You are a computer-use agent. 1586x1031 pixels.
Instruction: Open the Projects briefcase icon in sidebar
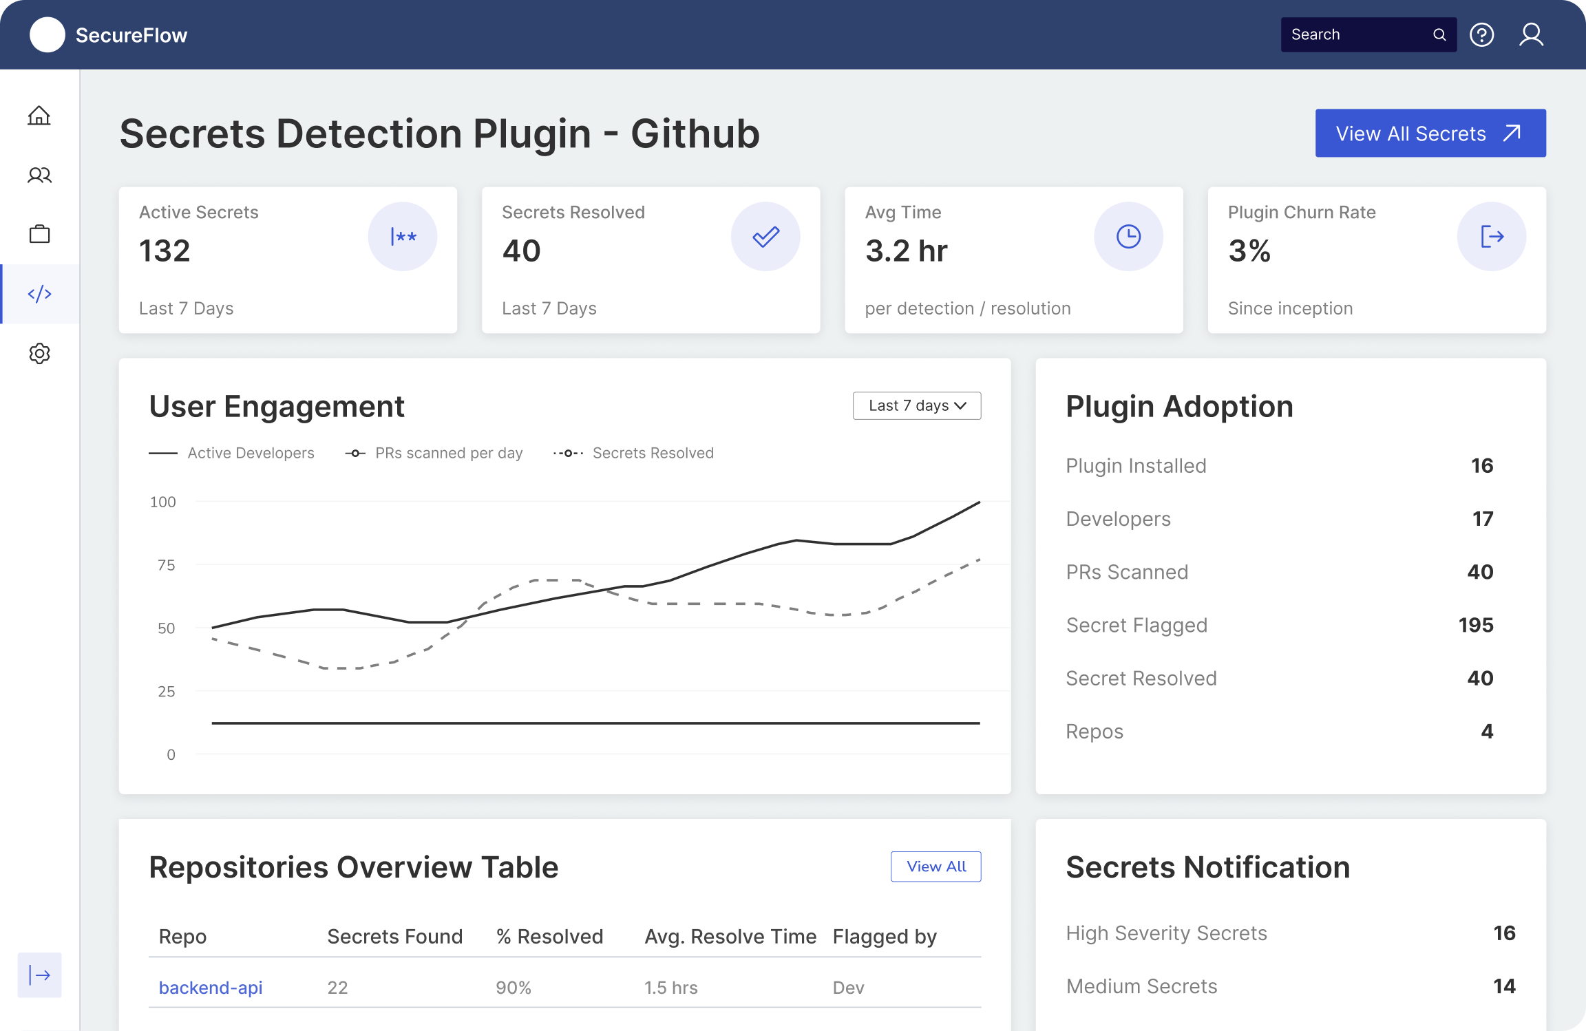click(39, 234)
